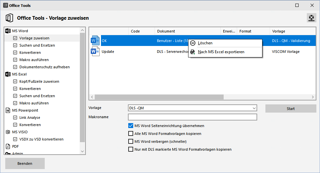Click the delete icon beside Löschen

click(193, 43)
